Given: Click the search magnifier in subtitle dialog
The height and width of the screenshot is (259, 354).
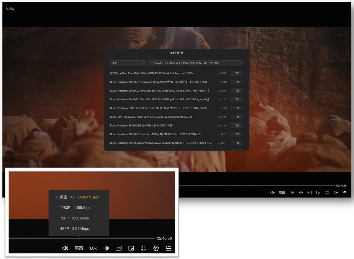Looking at the screenshot, I should [151, 63].
